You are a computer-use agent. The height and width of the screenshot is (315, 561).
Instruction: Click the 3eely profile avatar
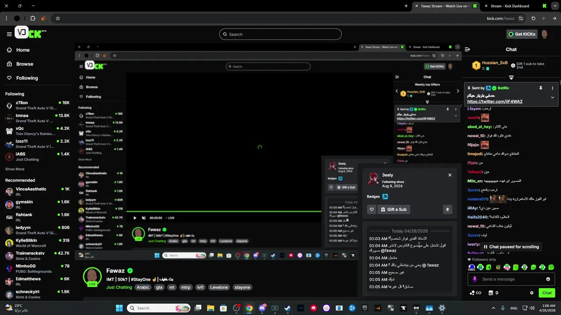click(373, 178)
